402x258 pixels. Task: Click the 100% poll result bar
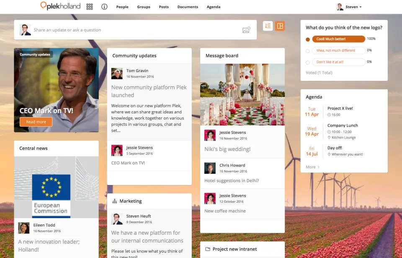[339, 39]
